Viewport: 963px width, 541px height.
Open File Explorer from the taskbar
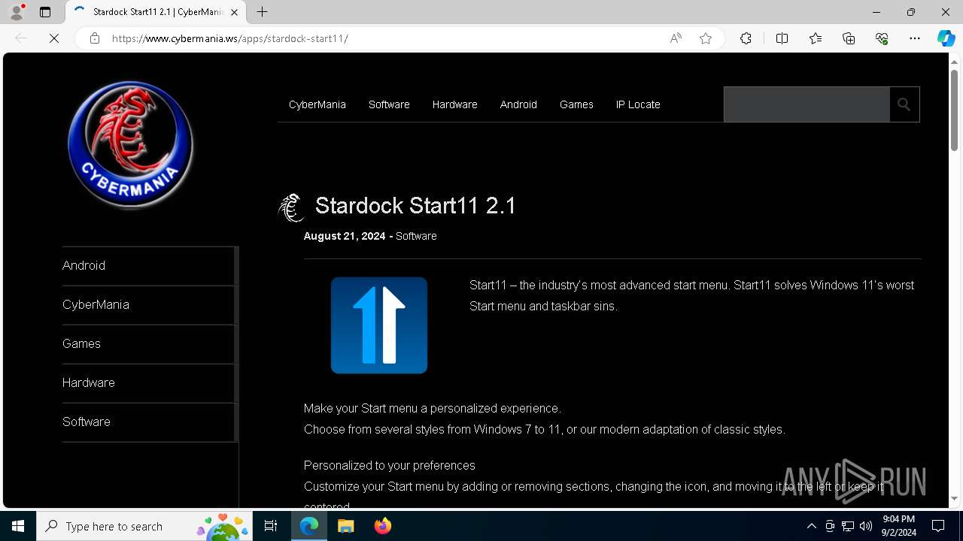pyautogui.click(x=345, y=526)
